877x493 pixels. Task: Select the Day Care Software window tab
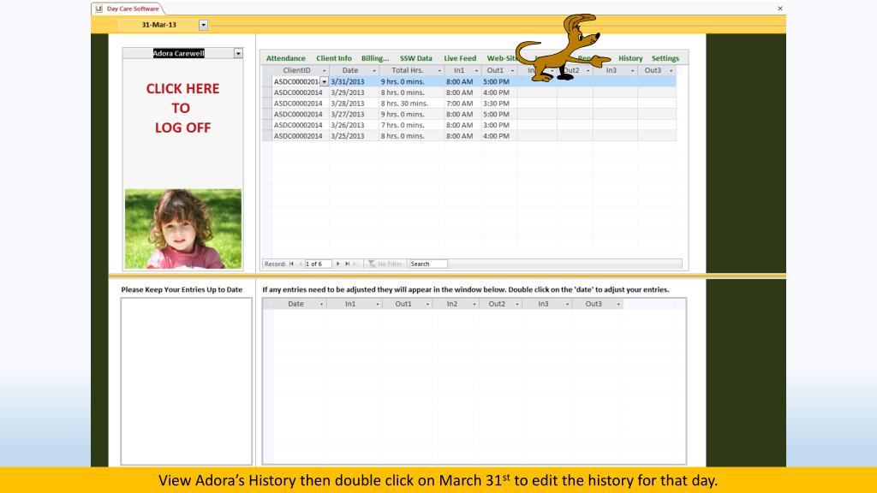(128, 9)
